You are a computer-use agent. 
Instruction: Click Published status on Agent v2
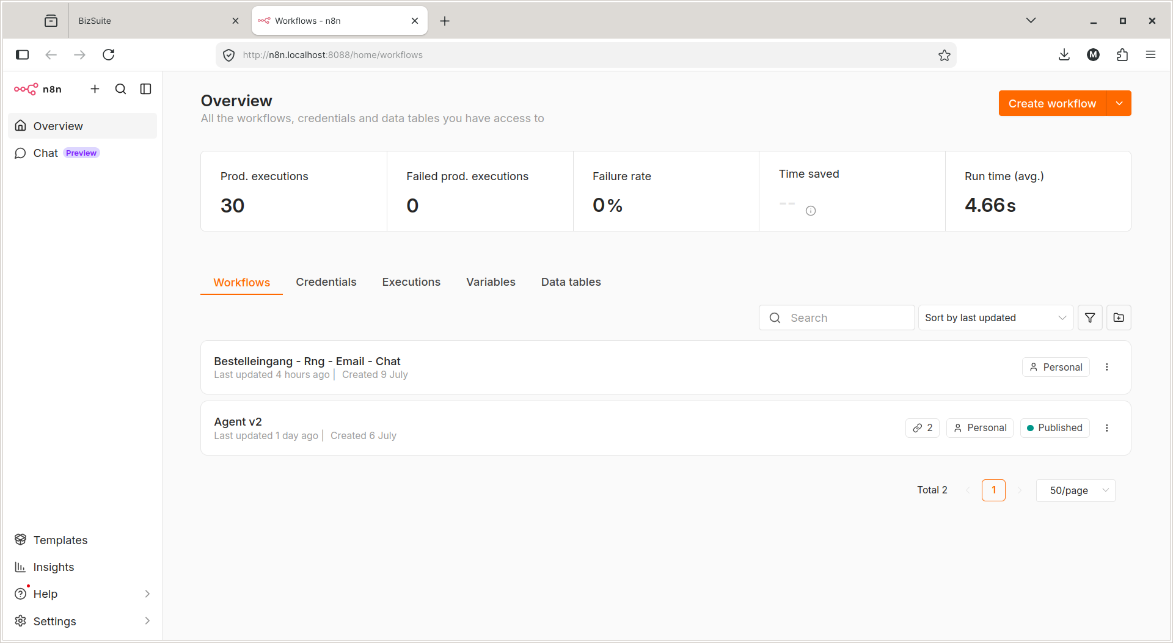click(x=1055, y=428)
